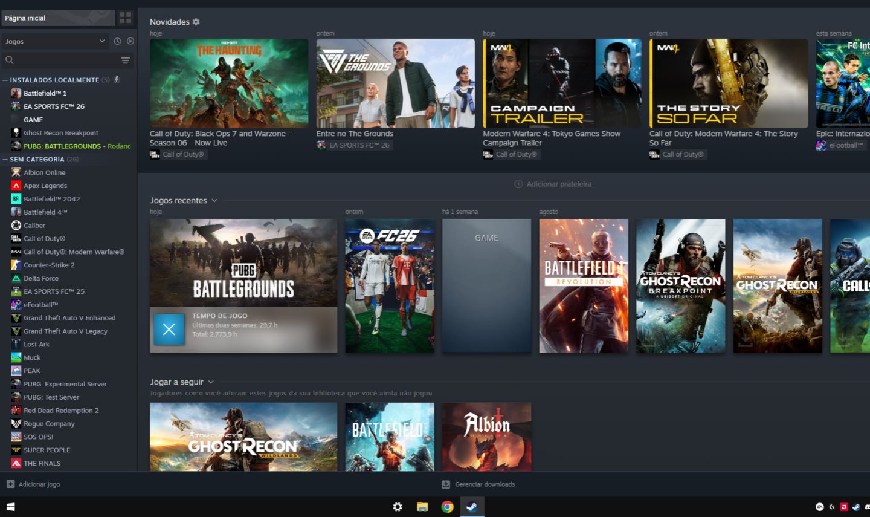Click Steam icon in taskbar
The image size is (870, 517).
[472, 507]
